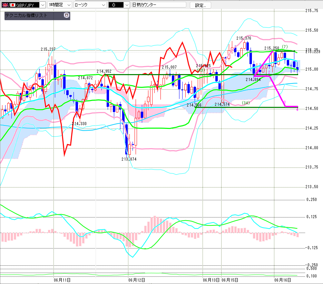This screenshot has height=284, width=323.
Task: Click the 215.025 price label
Action: point(203,66)
